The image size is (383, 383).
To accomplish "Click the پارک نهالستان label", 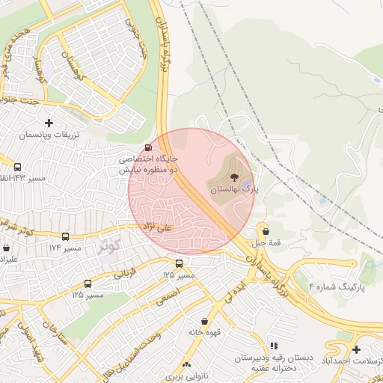I will click(x=234, y=190).
